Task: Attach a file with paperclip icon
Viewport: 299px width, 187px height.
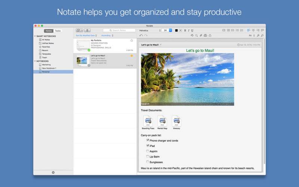Action: point(201,36)
